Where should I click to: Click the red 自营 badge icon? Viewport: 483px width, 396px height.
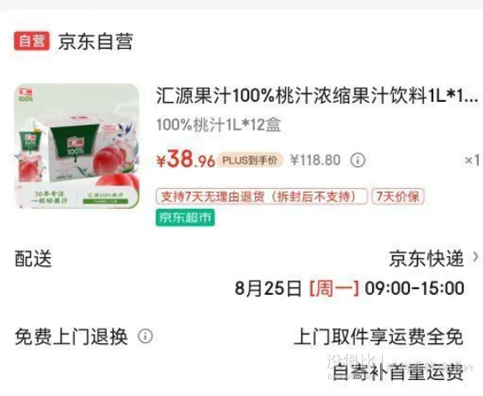[31, 41]
